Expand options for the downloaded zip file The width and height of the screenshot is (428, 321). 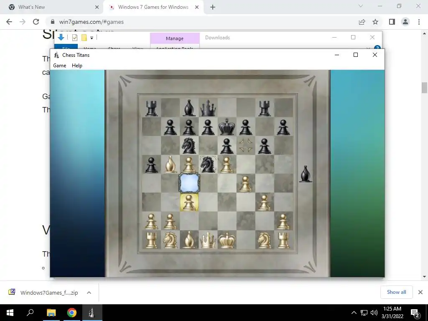(89, 293)
